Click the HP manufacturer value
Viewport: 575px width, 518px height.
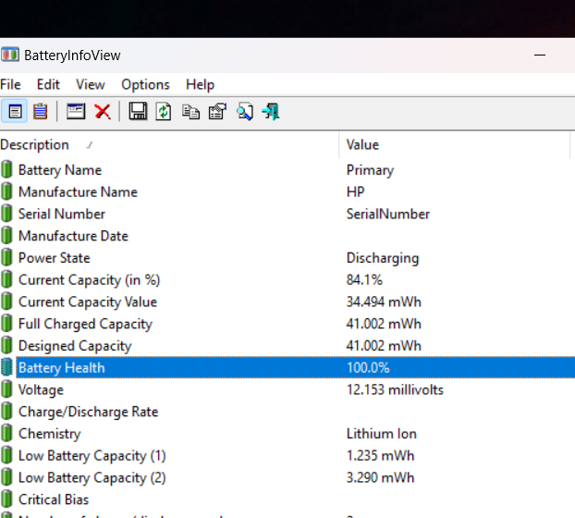[355, 191]
